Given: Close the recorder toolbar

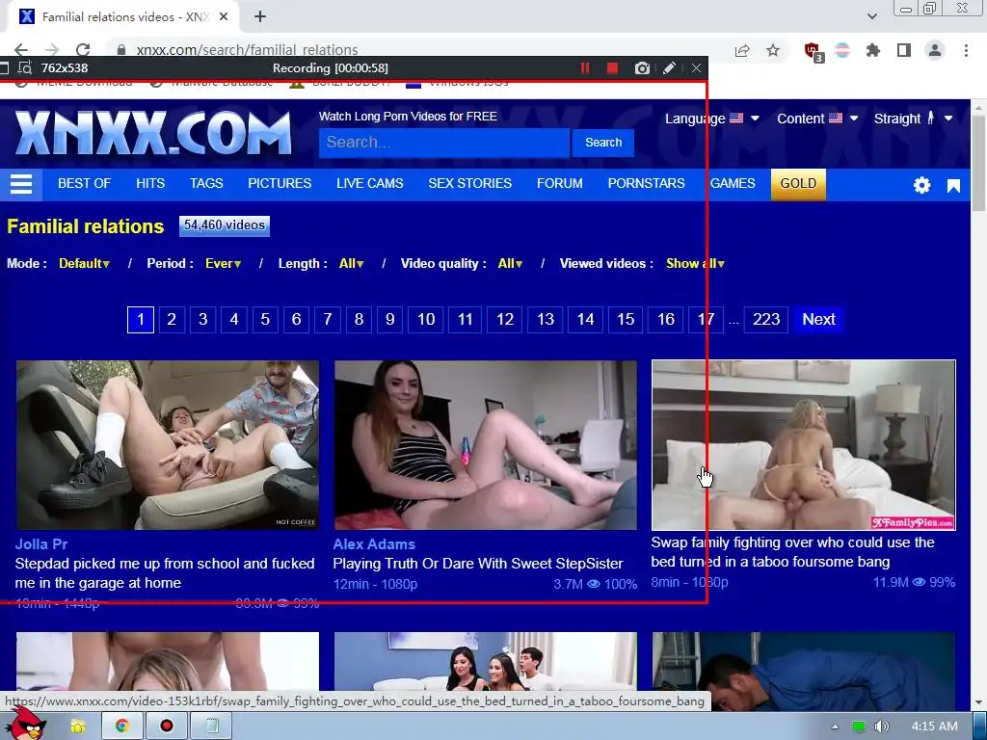Looking at the screenshot, I should [696, 68].
